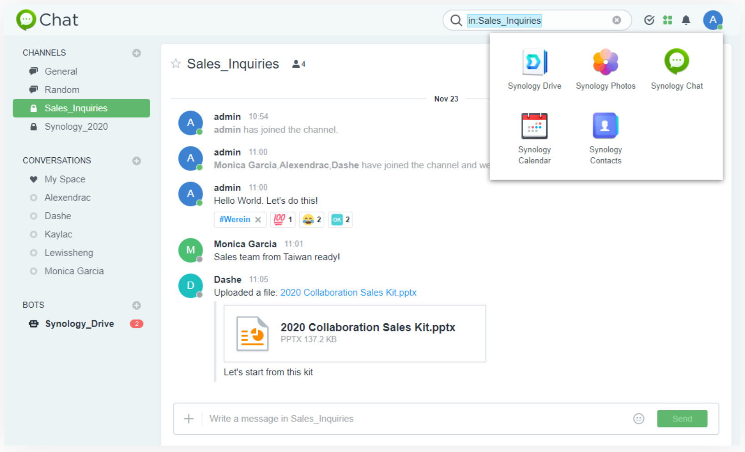Toggle the green app launcher grid icon

668,20
